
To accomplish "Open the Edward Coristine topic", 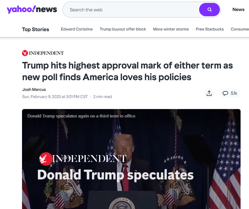I will (77, 29).
